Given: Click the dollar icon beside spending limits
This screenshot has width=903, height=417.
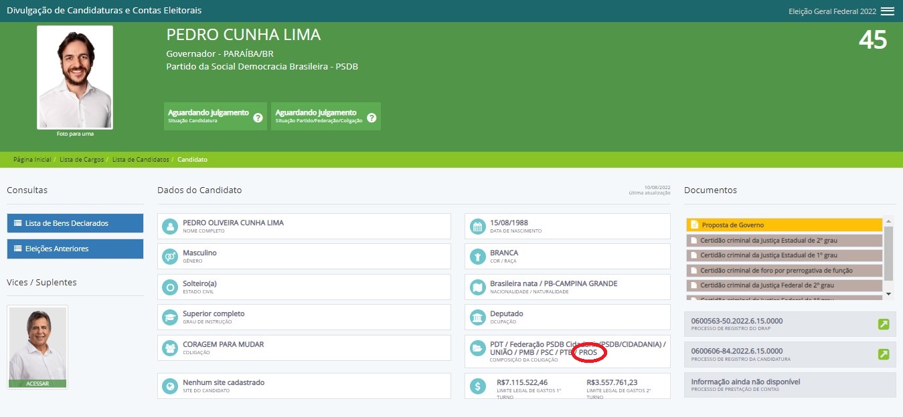Looking at the screenshot, I should (x=478, y=386).
